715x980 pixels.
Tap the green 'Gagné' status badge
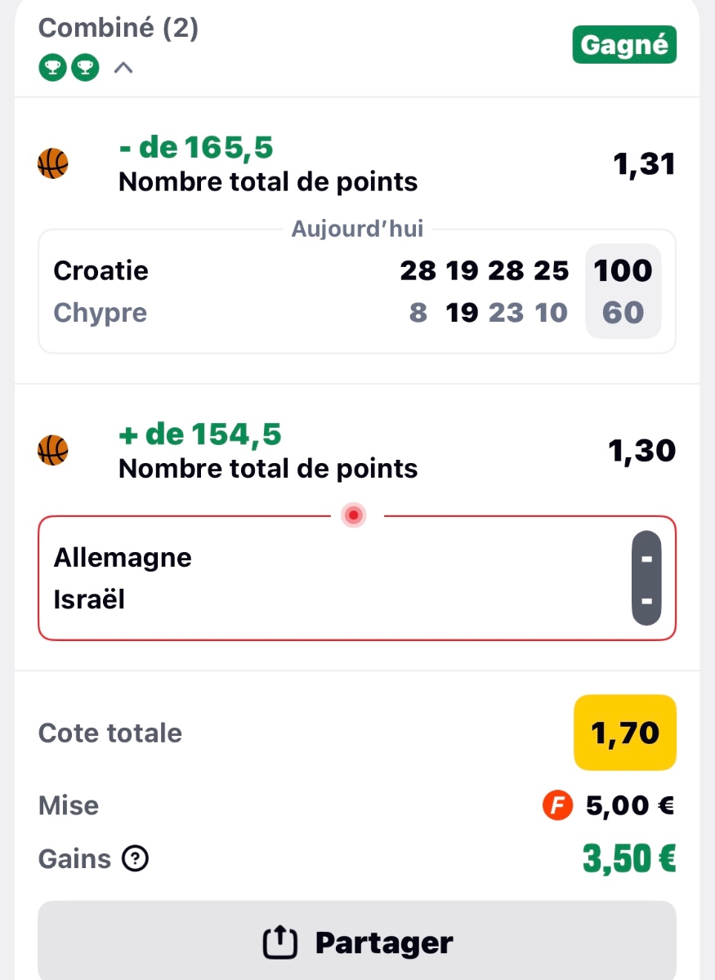point(624,46)
